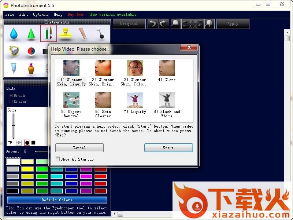Select the dodge/burn ball pin tool
Viewport: 293px width, 220px height.
pos(100,33)
